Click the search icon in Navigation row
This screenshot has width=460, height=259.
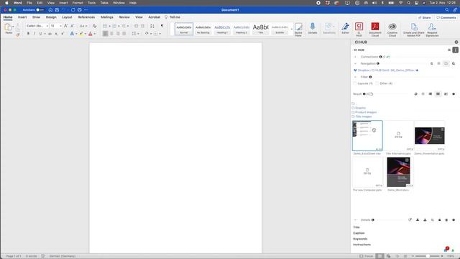click(454, 63)
